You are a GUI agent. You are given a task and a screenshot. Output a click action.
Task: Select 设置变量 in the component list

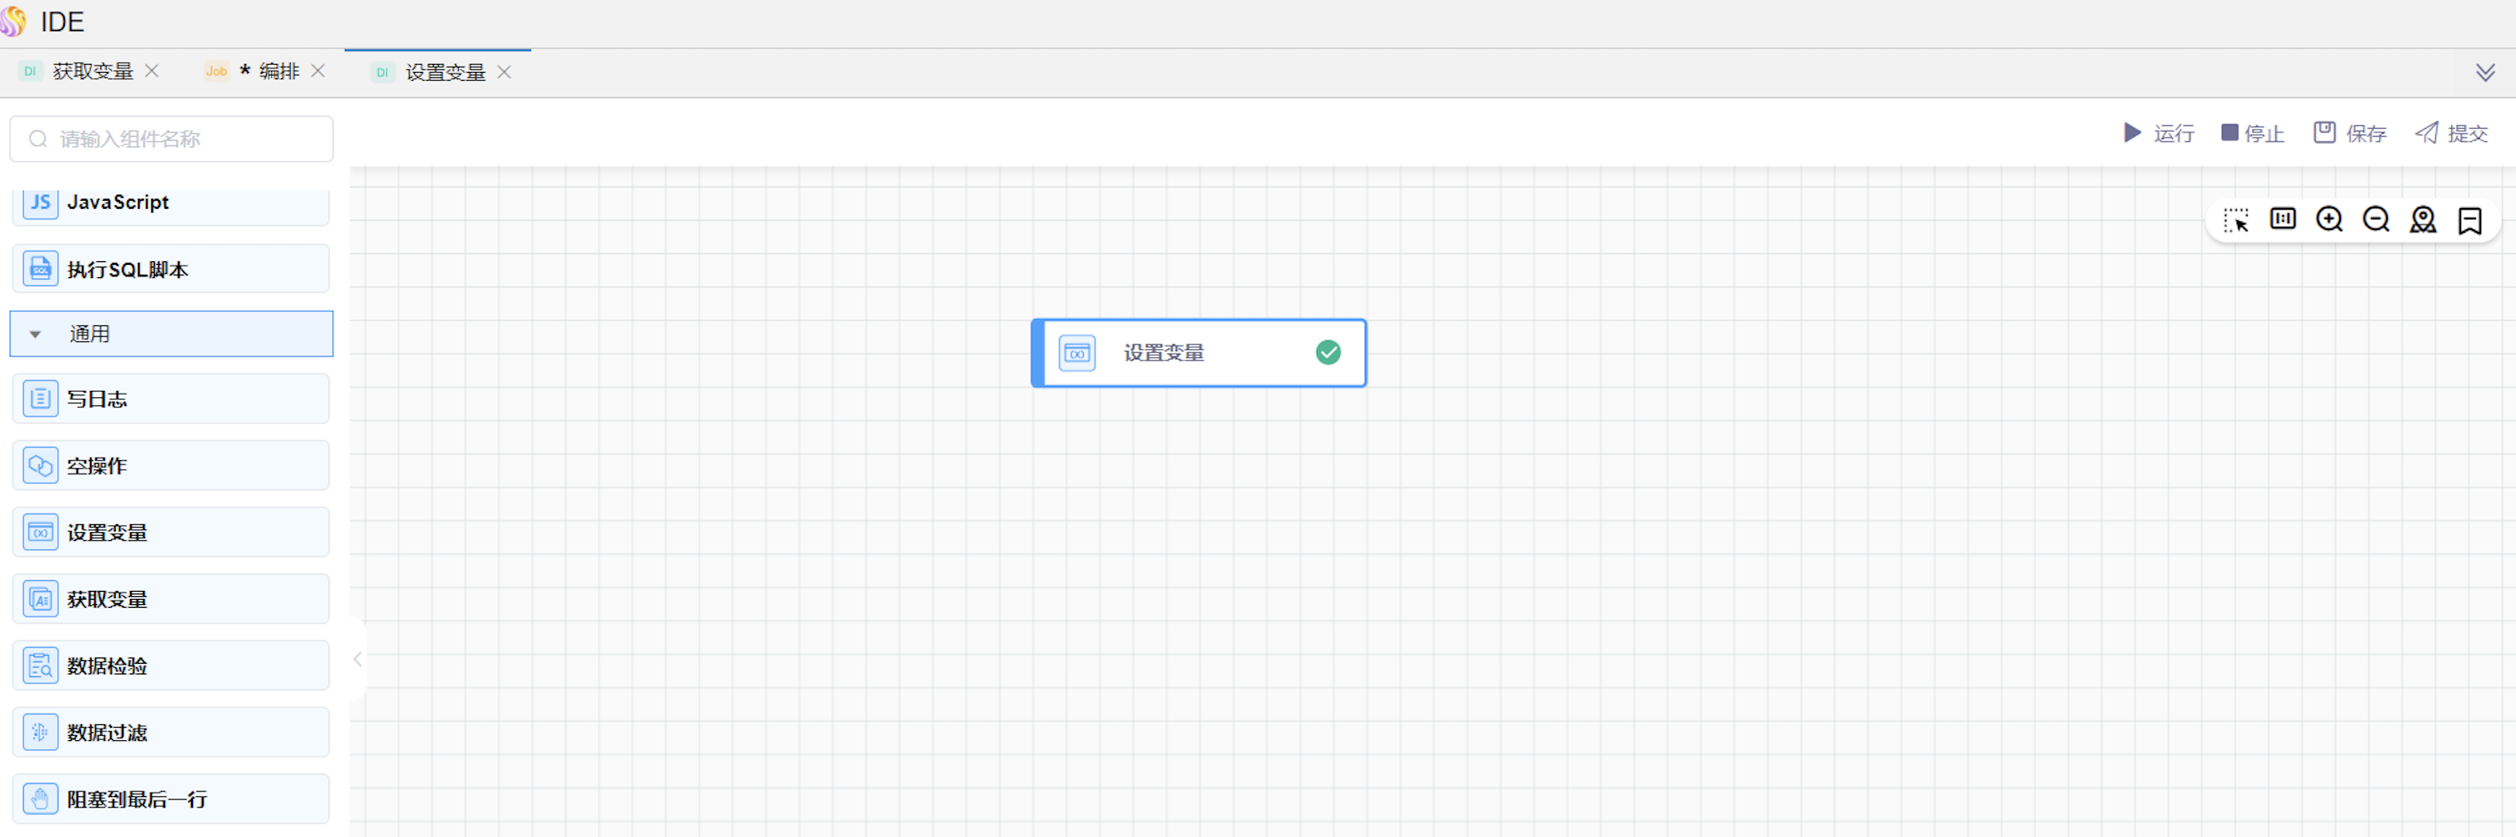click(171, 532)
